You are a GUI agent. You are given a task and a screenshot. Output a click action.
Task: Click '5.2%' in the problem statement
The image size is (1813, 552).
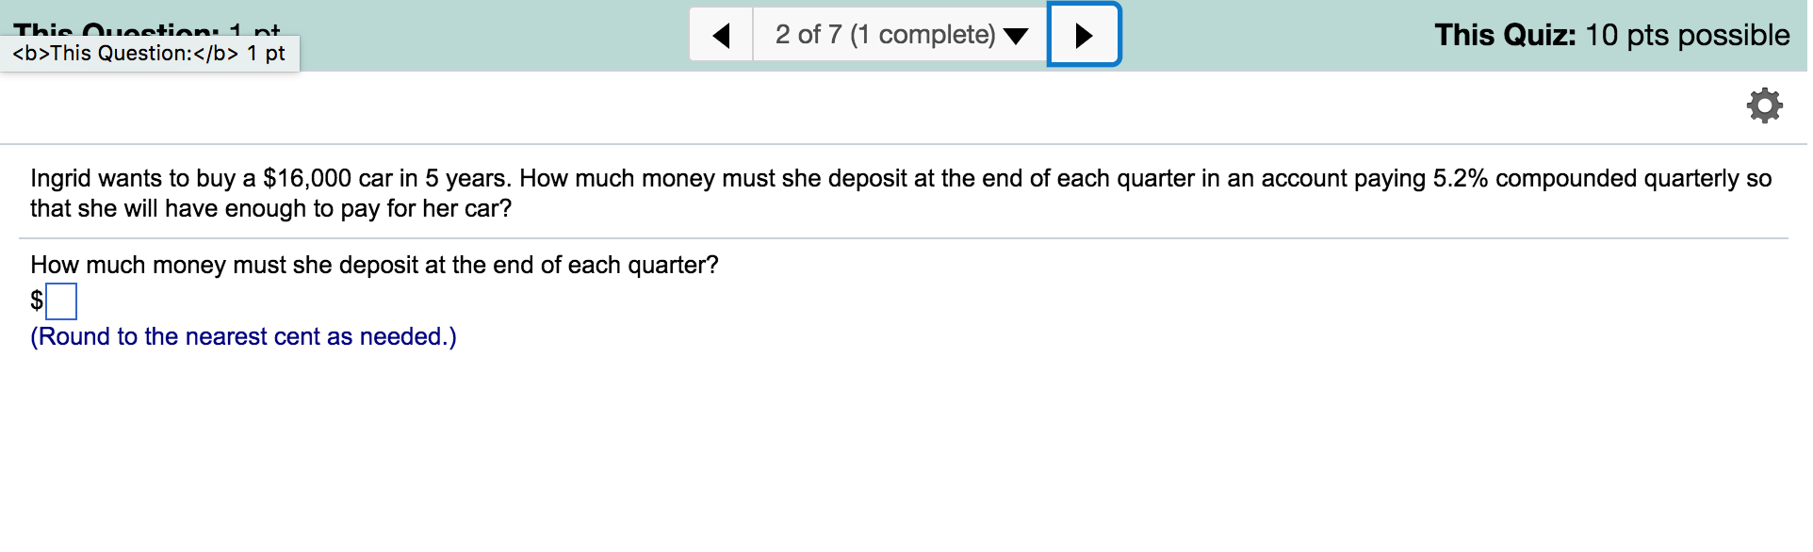1460,178
